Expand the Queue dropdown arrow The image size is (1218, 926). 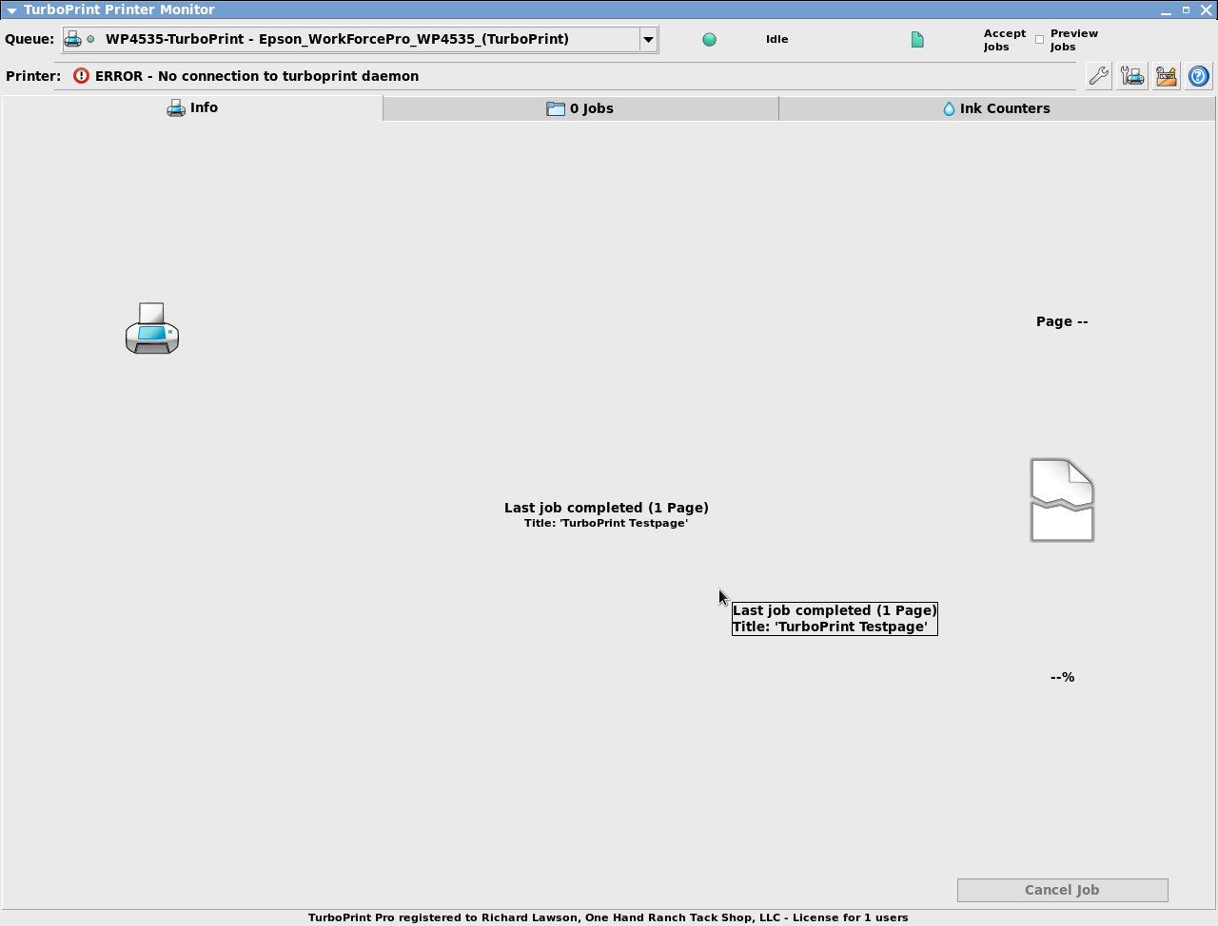[648, 40]
